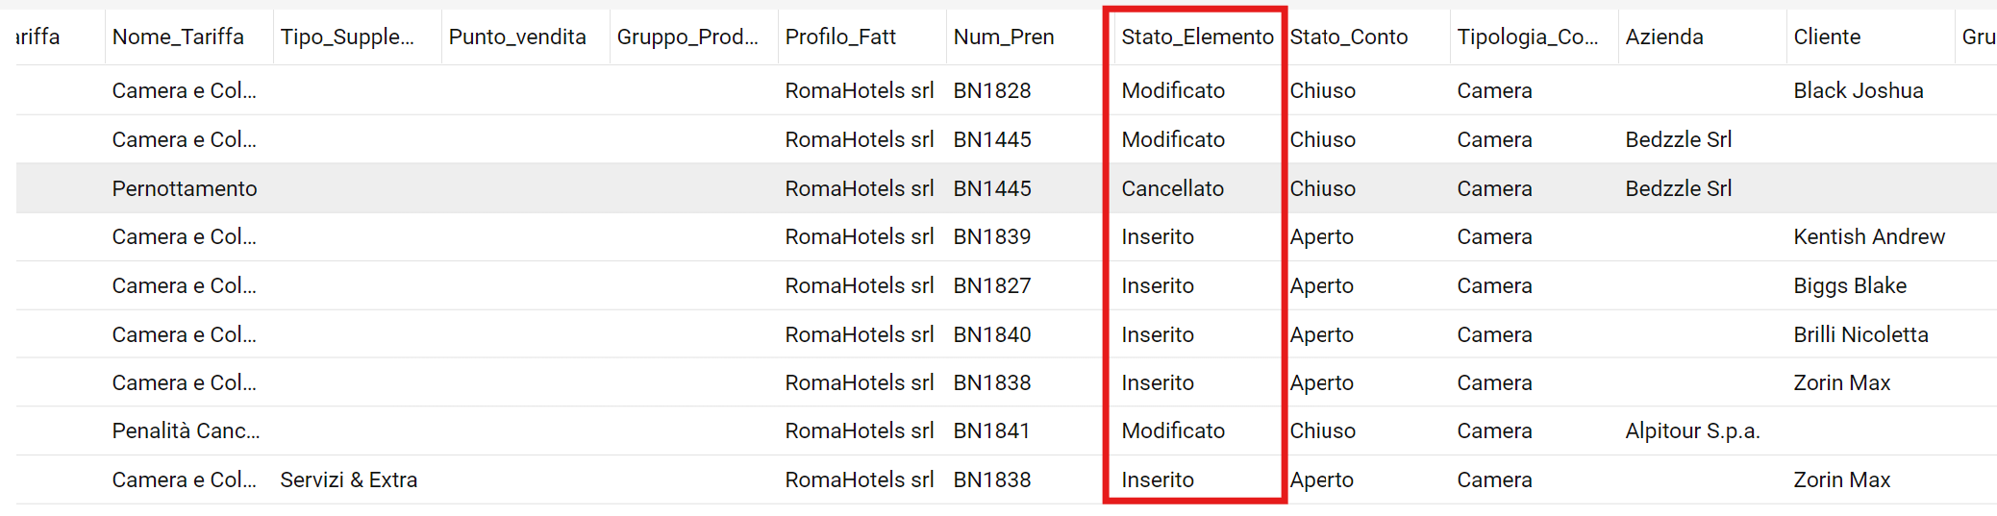Viewport: 1997px width, 516px height.
Task: Select the Black Joshua client cell
Action: click(x=1858, y=90)
